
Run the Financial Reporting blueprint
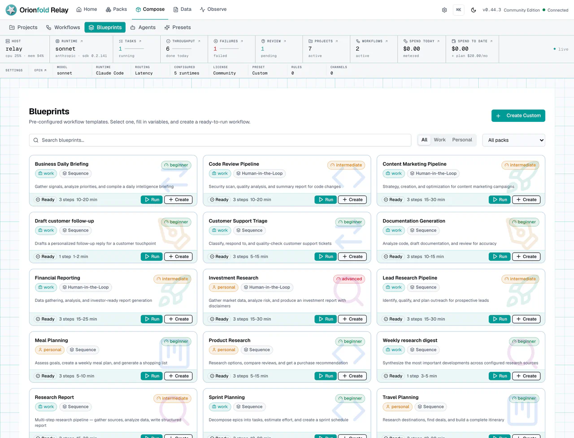152,319
